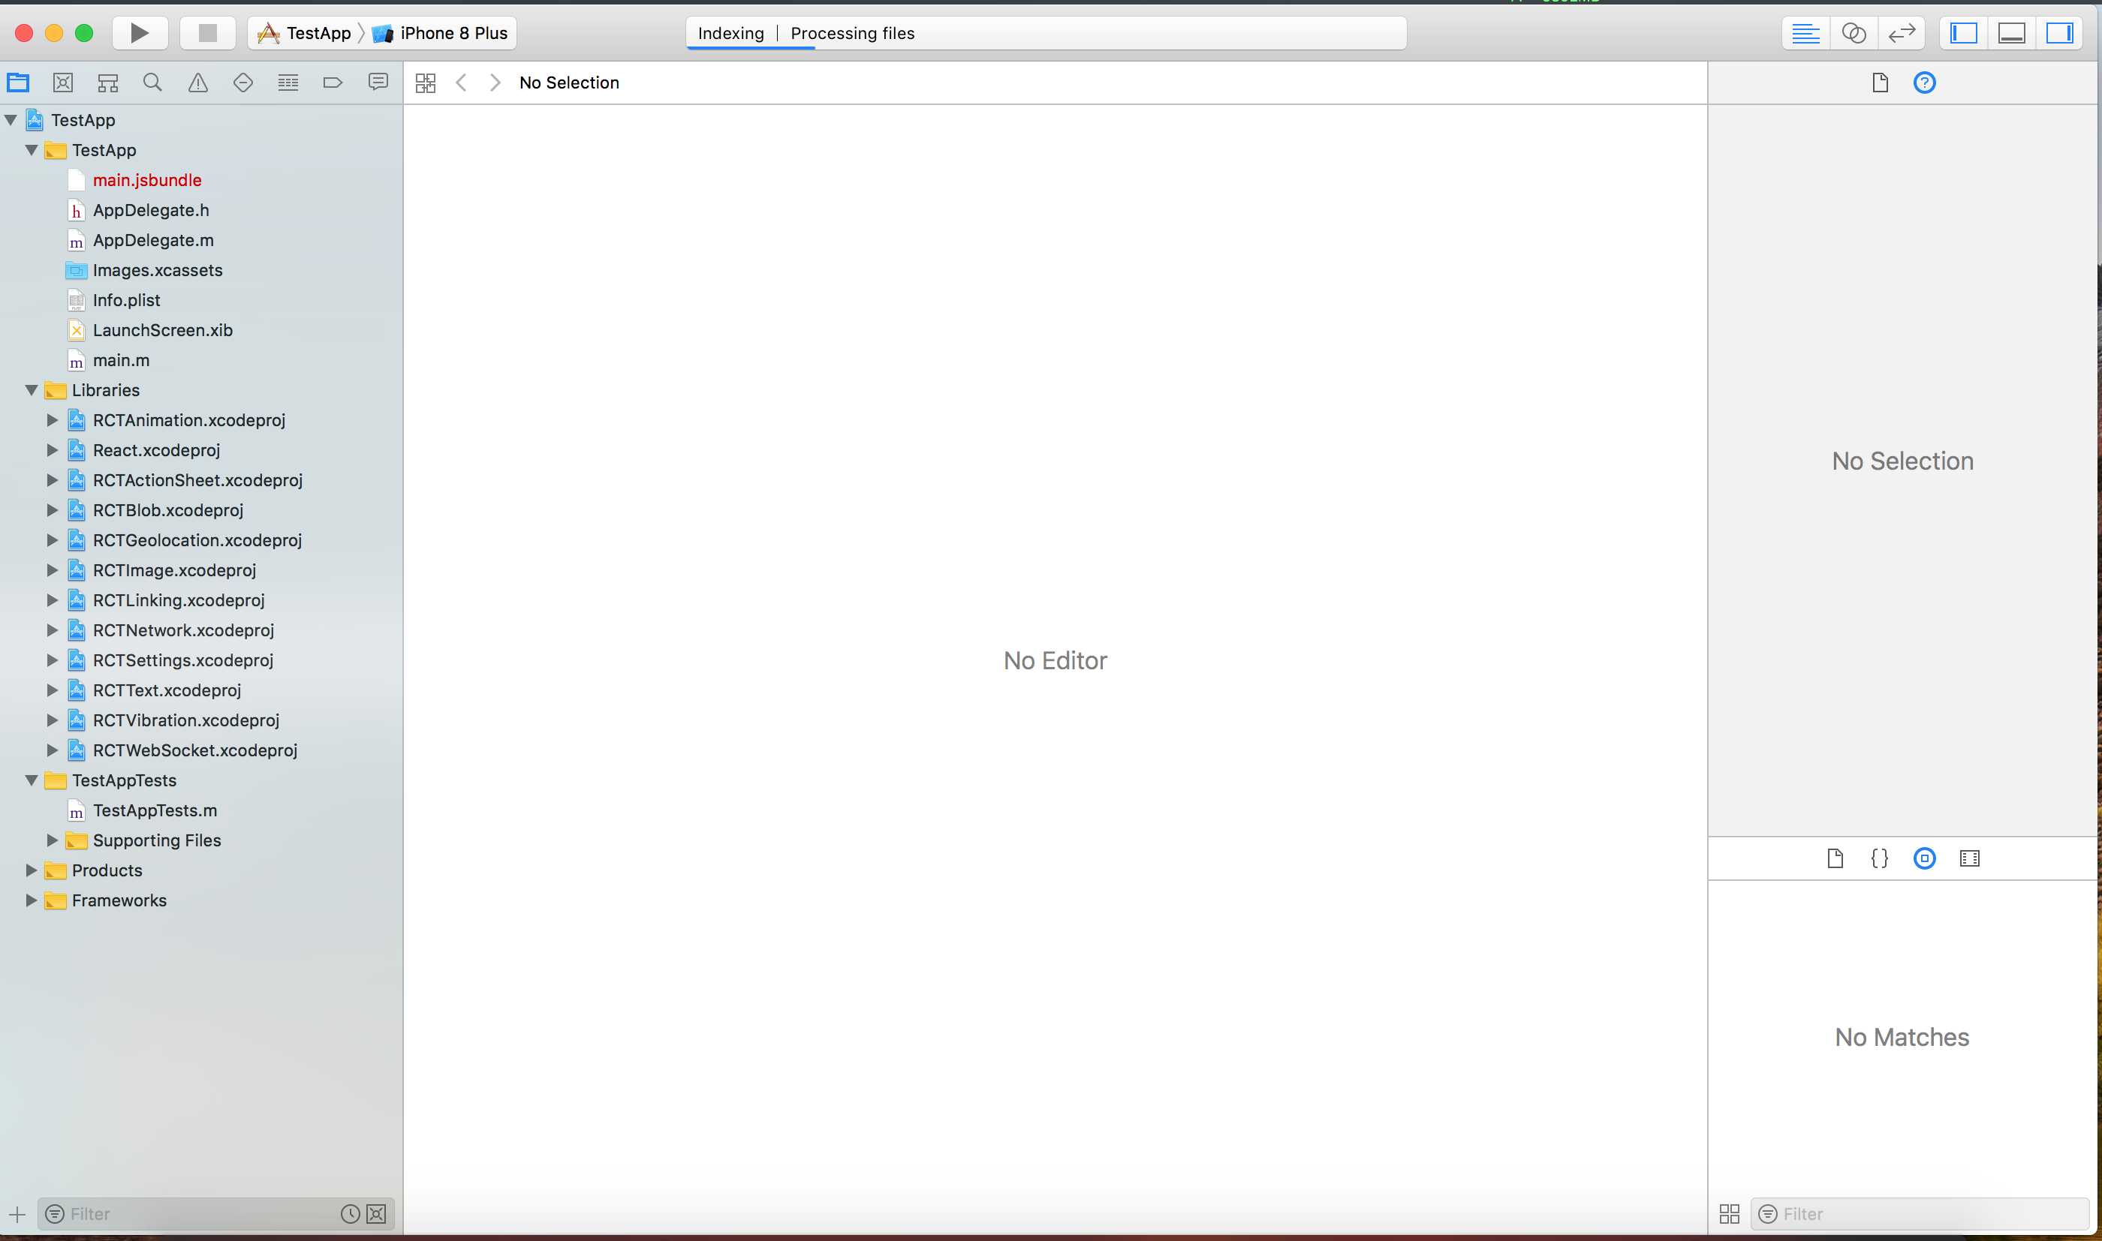Show the Issue navigator
This screenshot has width=2102, height=1241.
[x=198, y=82]
